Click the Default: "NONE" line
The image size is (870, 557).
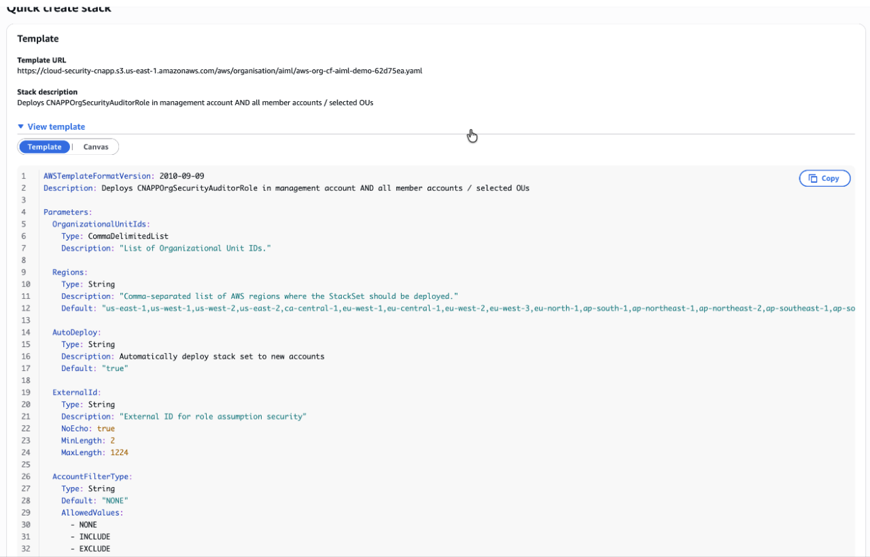coord(94,501)
